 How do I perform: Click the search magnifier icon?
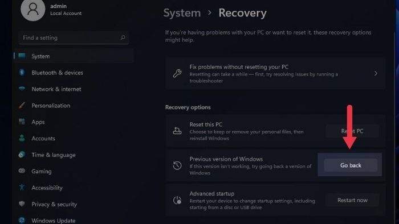tap(123, 38)
